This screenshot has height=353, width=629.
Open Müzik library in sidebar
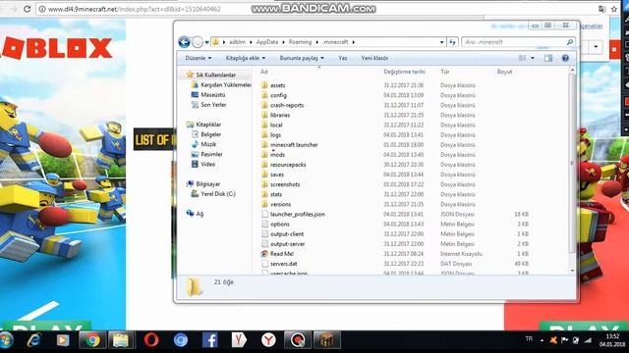pos(203,144)
